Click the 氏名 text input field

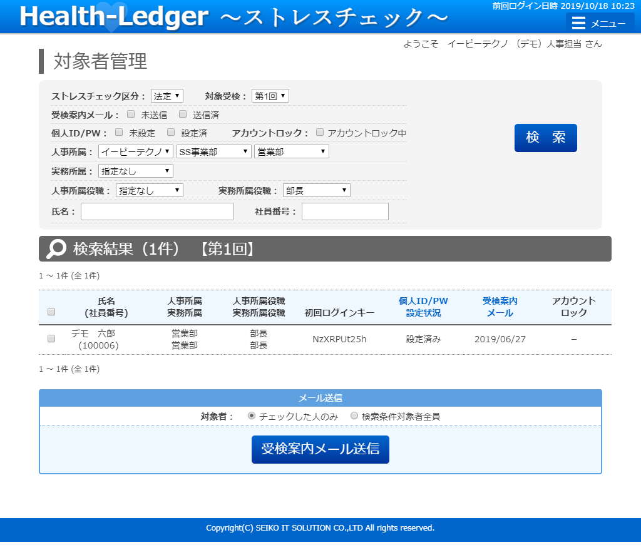coord(156,211)
